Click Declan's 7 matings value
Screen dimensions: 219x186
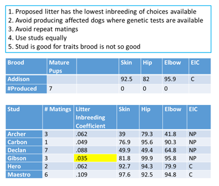(x=58, y=150)
